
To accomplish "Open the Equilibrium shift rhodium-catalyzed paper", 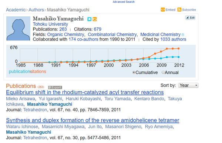I will [85, 92].
